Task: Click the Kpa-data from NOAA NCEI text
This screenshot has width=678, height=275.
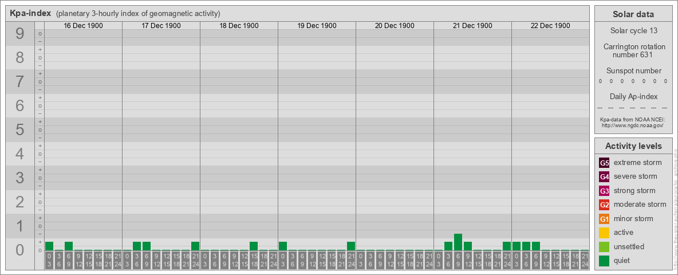Action: [633, 119]
